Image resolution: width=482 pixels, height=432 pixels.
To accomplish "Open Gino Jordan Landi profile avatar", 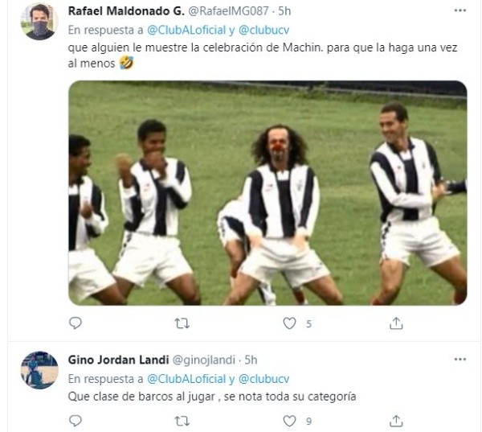I will [x=39, y=370].
